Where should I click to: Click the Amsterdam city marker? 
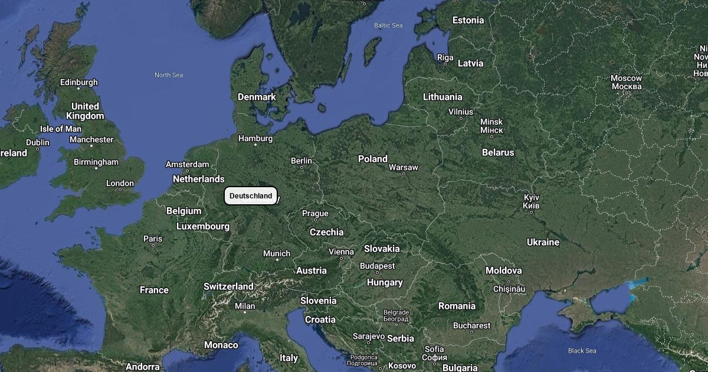tap(186, 171)
